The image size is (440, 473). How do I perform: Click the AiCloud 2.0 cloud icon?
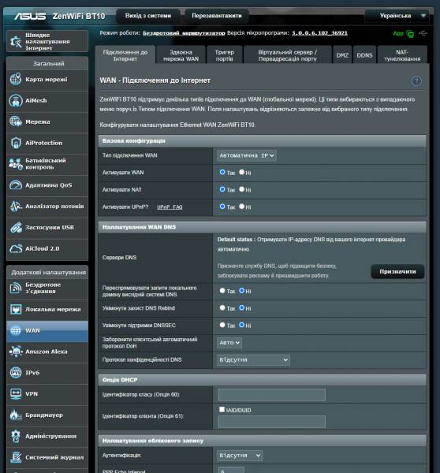tap(16, 248)
